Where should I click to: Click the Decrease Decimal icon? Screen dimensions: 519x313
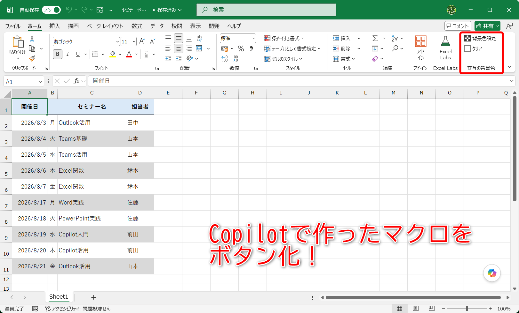point(235,58)
